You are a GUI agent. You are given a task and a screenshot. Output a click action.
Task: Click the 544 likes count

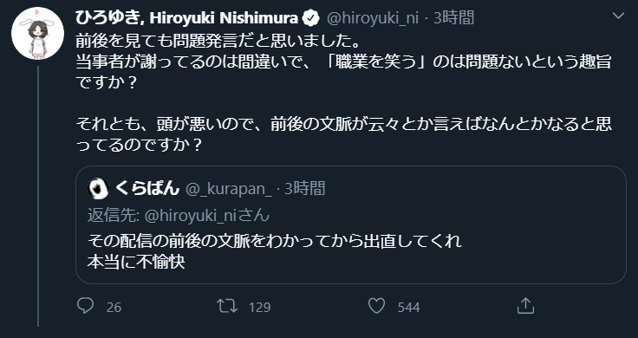click(408, 307)
